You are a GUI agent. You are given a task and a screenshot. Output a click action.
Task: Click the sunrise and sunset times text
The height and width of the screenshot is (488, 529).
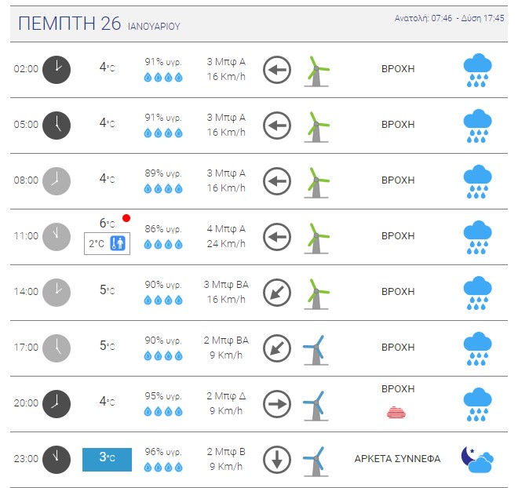[x=450, y=18]
